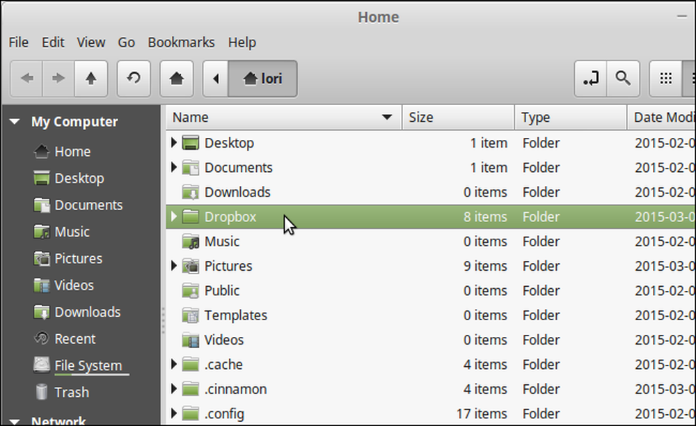Sort by the Type column header
696x426 pixels.
click(x=571, y=118)
